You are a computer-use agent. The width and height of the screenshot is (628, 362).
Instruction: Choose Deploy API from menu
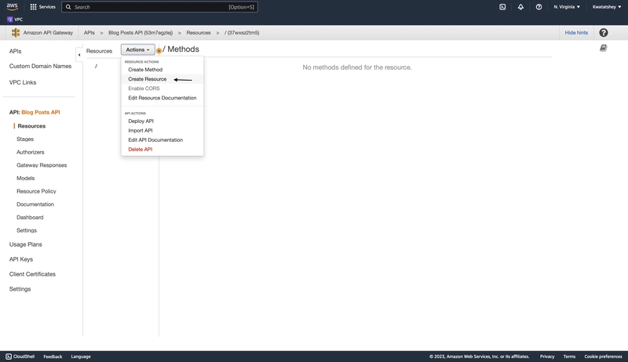click(x=141, y=121)
